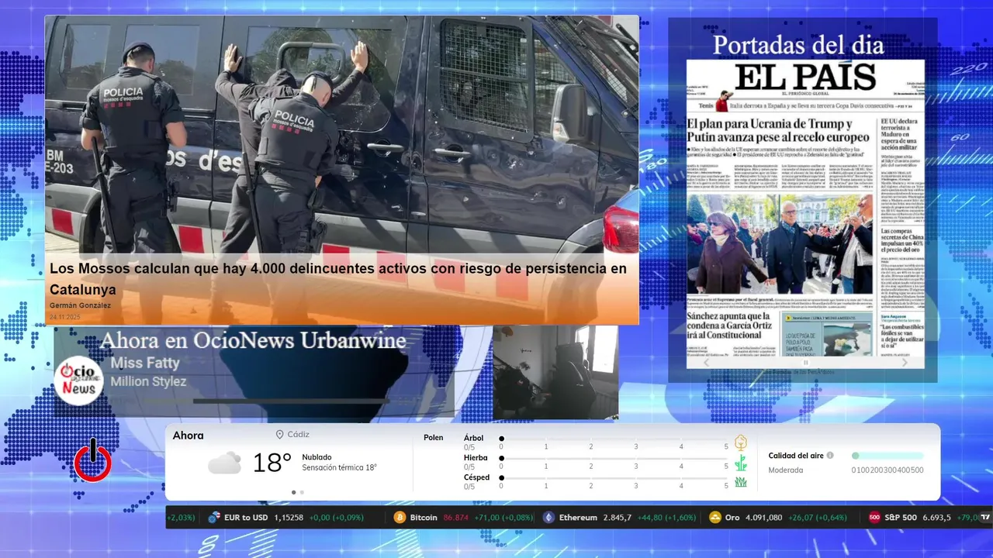Click the EUR to USD flag icon
Image resolution: width=993 pixels, height=558 pixels.
pyautogui.click(x=214, y=517)
